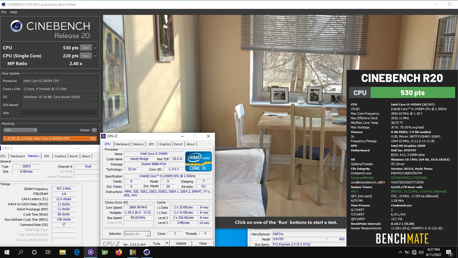The image size is (458, 258).
Task: Click the OS field Windows 10, 64 Bit
Action: point(59,97)
